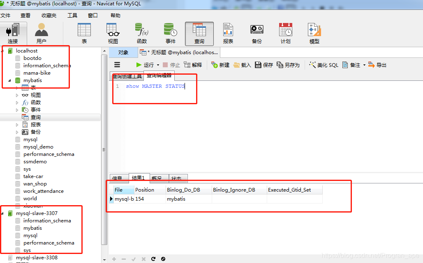Open the 查看 menu
The image size is (423, 263).
[25, 15]
